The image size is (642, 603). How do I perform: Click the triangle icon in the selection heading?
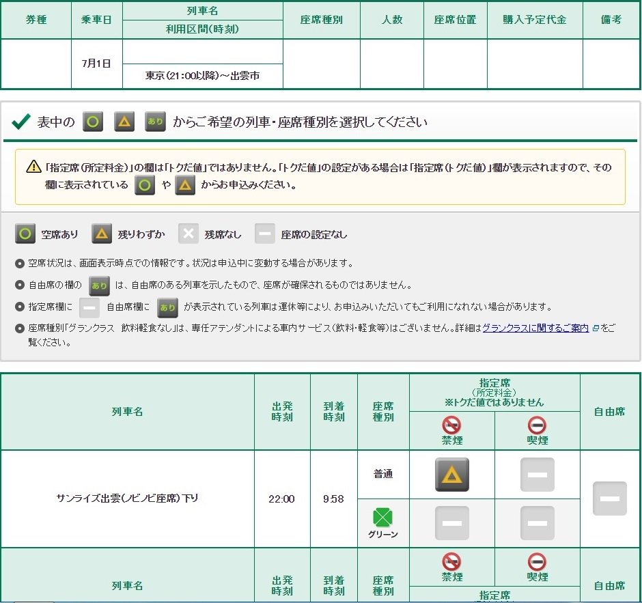point(124,122)
